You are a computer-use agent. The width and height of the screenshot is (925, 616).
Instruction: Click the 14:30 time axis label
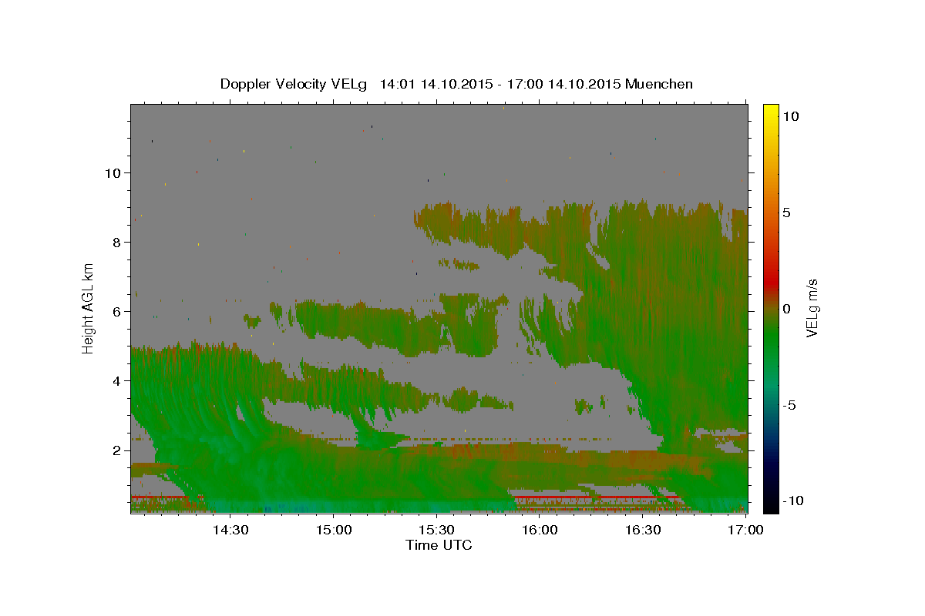click(x=230, y=530)
